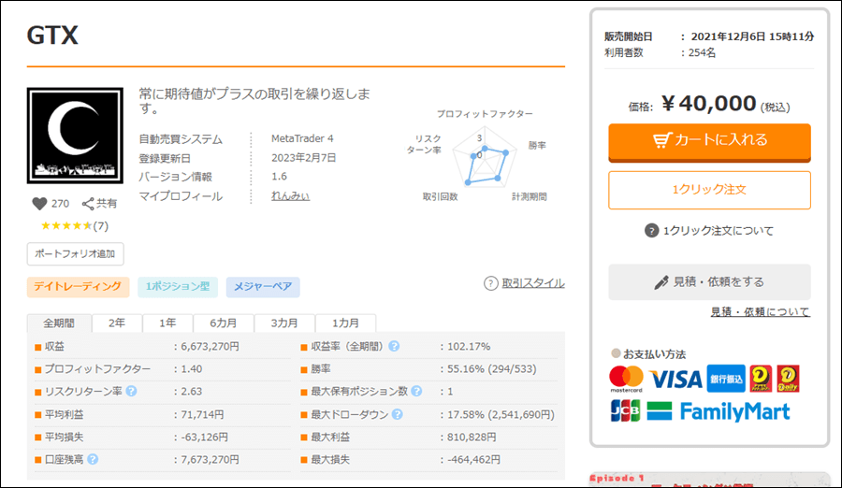Screen dimensions: 842x488
Task: Add item with カートに入れる button
Action: click(709, 140)
